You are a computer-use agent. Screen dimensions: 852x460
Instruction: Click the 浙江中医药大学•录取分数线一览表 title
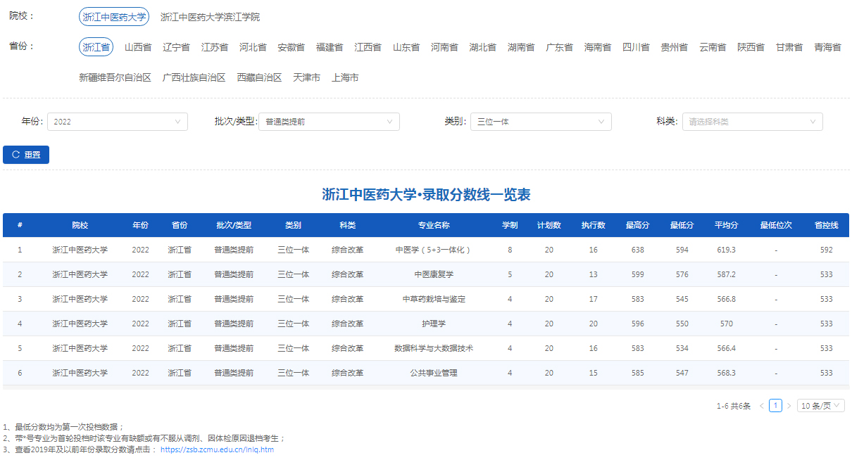(x=426, y=195)
